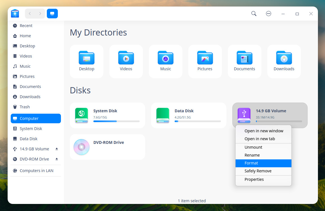Click the Disks heading
This screenshot has width=325, height=211.
coord(80,90)
